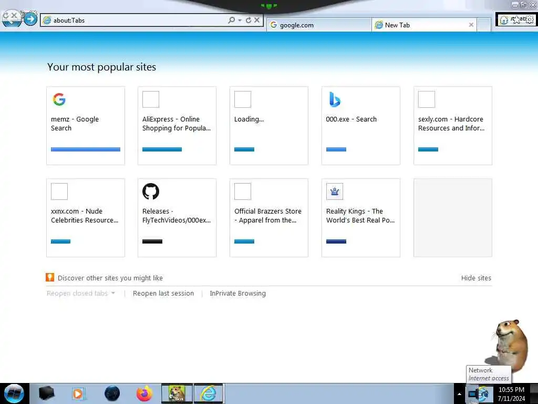Click the Hide sites link
Screen dimensions: 538x404
click(x=476, y=278)
